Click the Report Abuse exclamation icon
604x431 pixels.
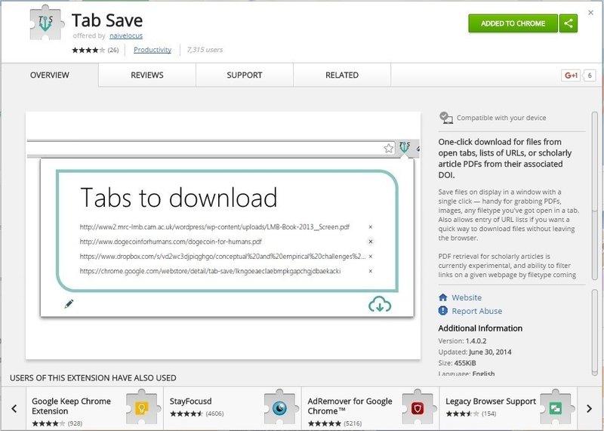click(443, 310)
